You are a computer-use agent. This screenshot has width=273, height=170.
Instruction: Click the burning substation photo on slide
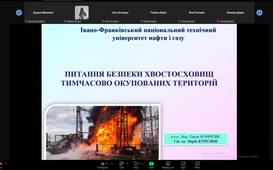click(103, 132)
